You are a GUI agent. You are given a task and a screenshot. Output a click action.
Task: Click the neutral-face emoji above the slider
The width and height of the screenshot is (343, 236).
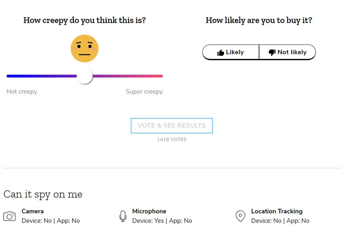tap(85, 48)
